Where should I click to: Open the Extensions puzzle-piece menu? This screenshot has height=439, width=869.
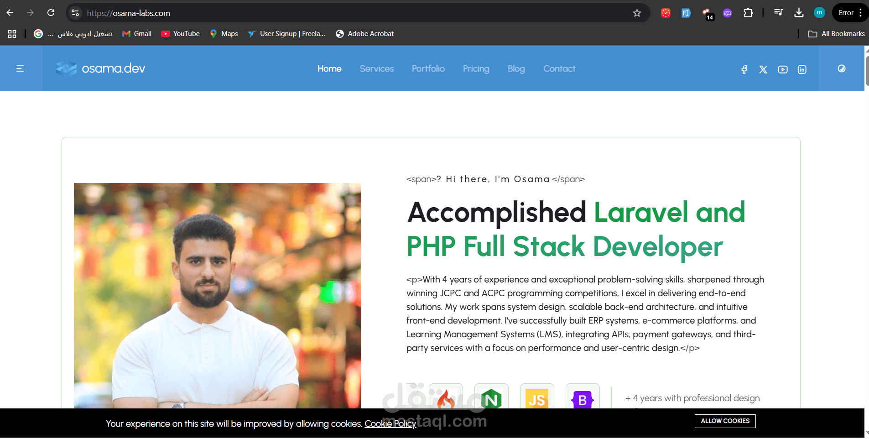click(748, 13)
